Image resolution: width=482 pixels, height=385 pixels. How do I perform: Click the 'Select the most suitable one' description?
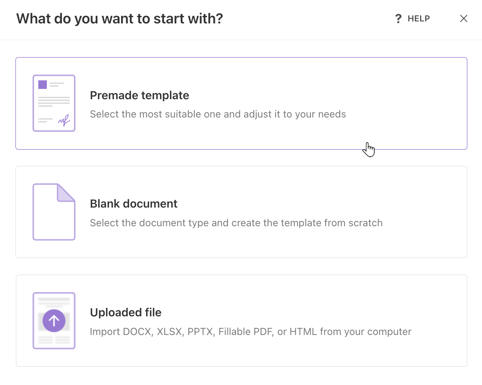[x=218, y=114]
